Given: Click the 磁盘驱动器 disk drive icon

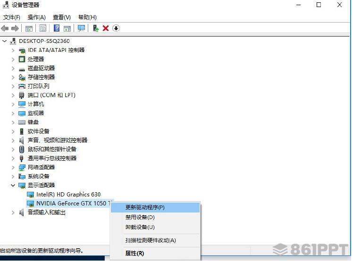Looking at the screenshot, I should click(22, 69).
